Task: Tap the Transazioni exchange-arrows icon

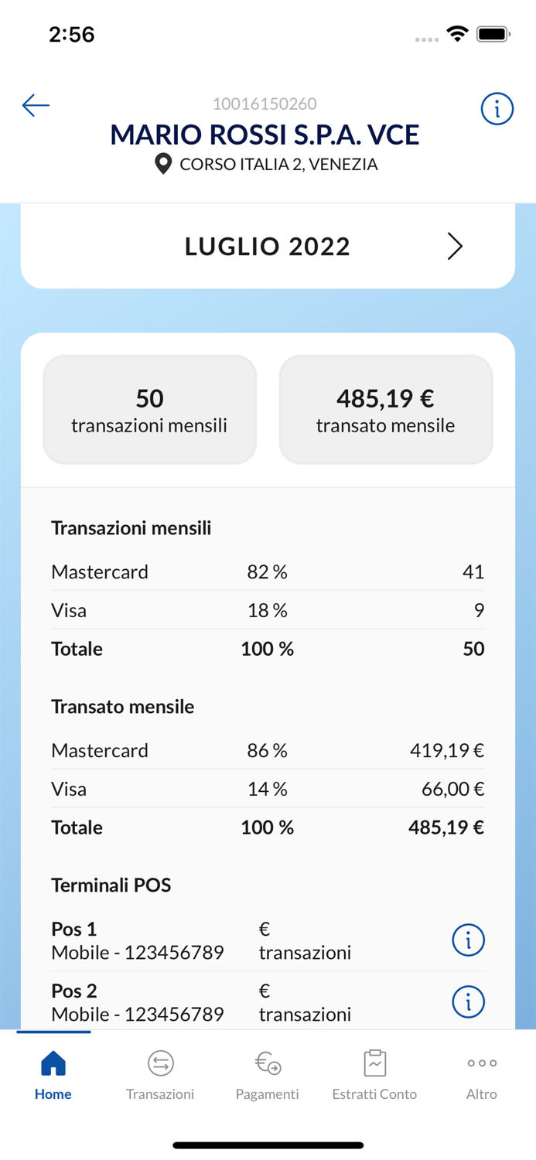Action: click(x=160, y=1063)
